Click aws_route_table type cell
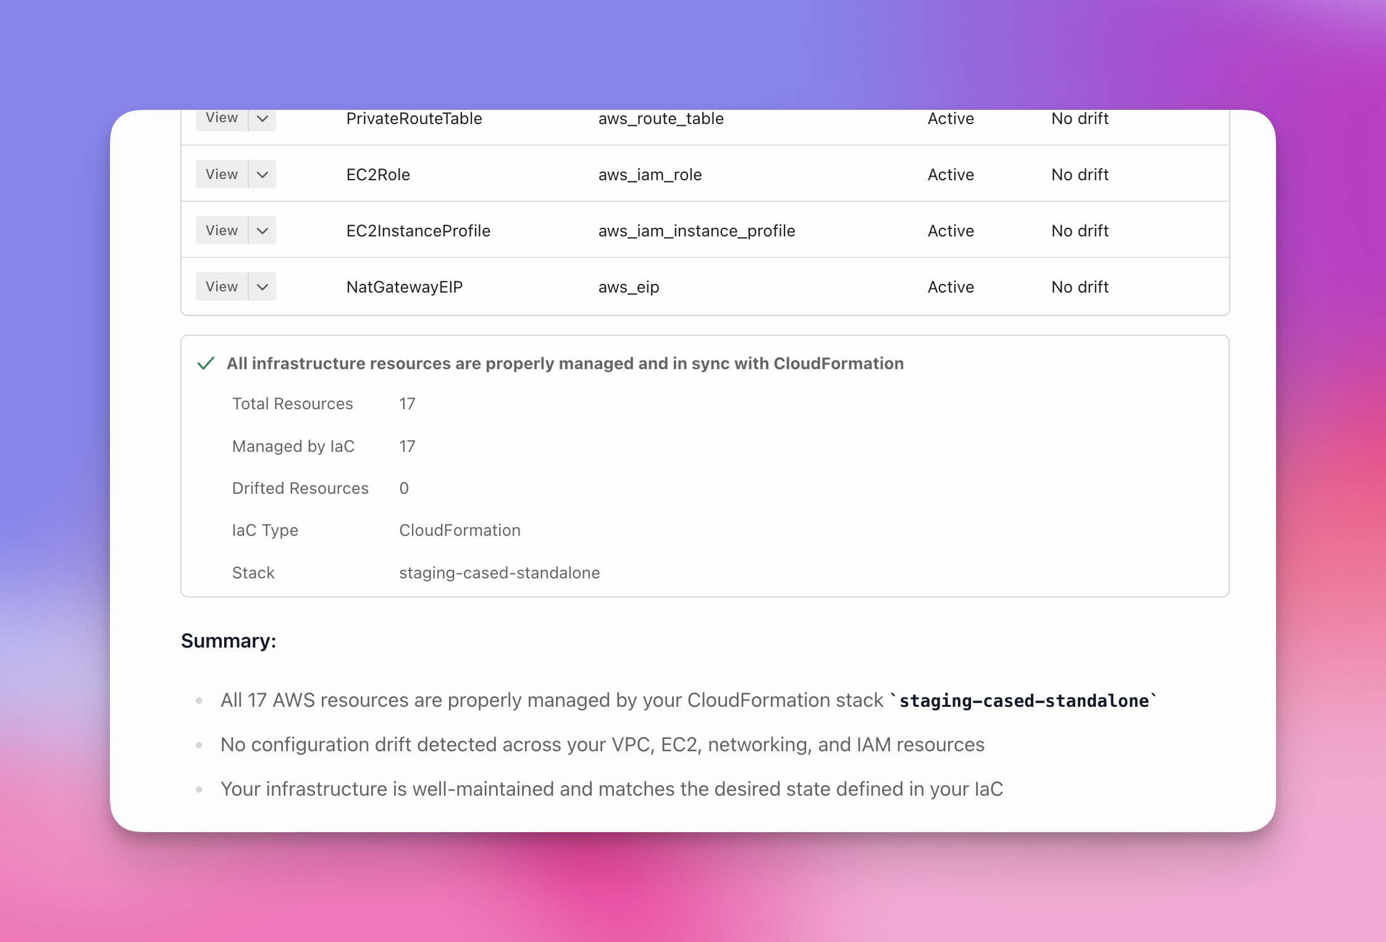 pos(661,119)
